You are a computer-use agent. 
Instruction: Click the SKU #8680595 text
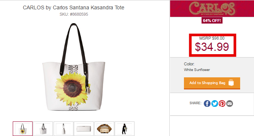click(74, 14)
